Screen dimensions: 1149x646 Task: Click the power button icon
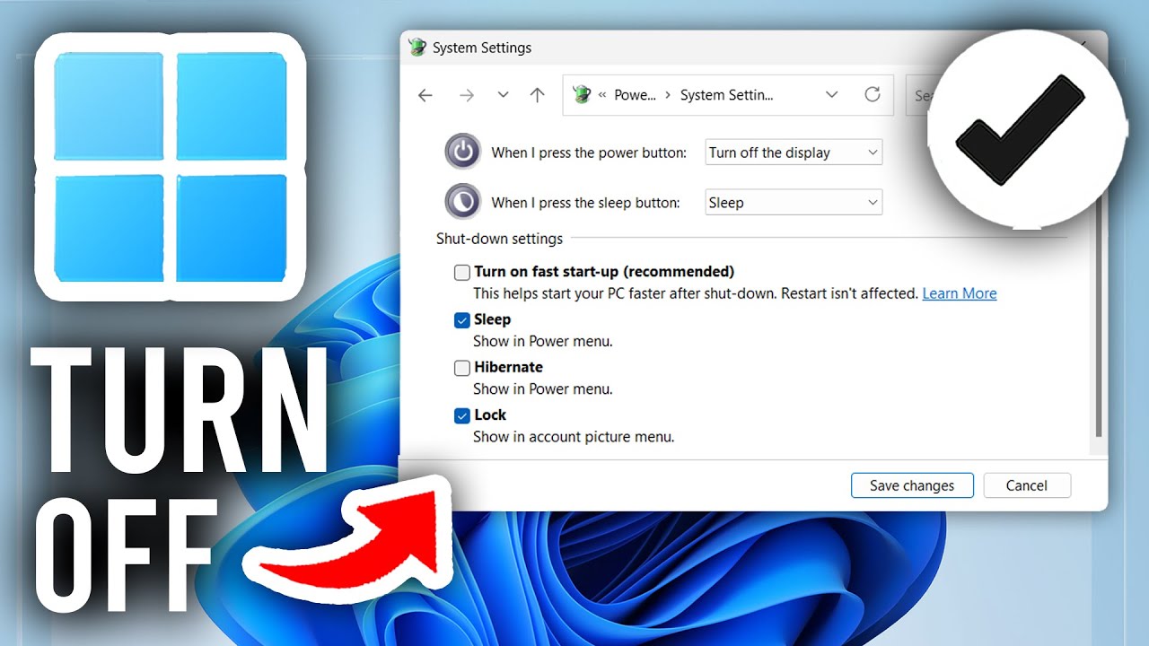click(x=463, y=152)
